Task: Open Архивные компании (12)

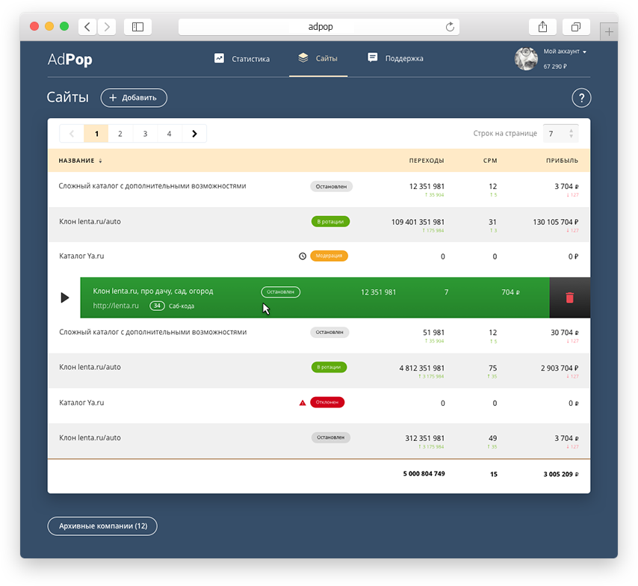Action: 102,526
